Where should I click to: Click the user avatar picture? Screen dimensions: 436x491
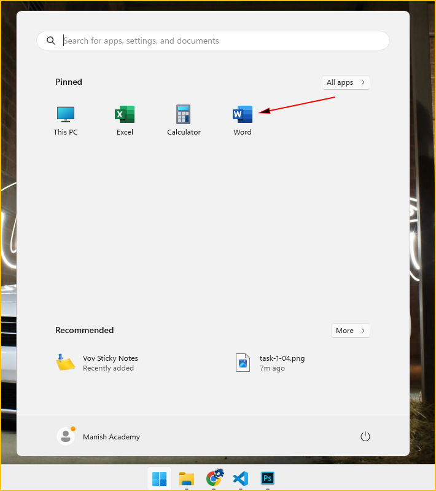tap(65, 436)
